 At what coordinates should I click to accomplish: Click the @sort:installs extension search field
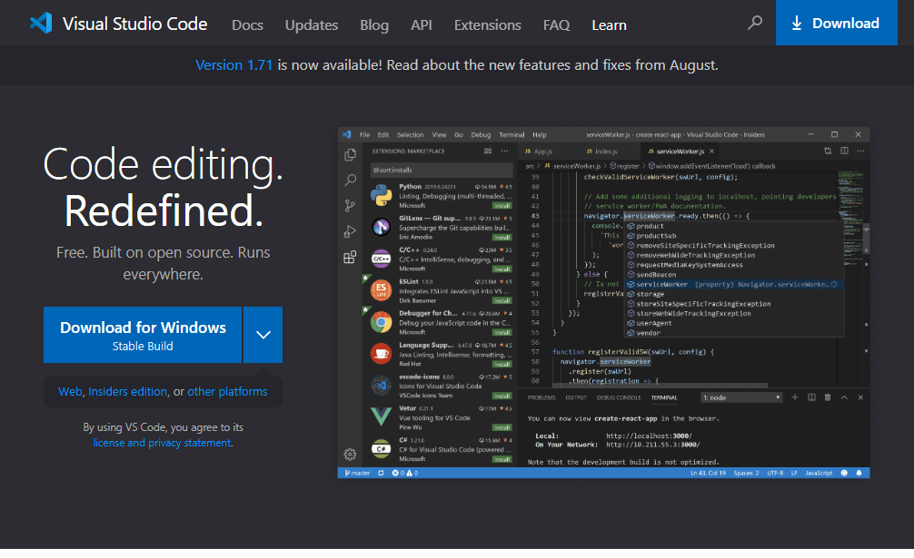(x=442, y=170)
